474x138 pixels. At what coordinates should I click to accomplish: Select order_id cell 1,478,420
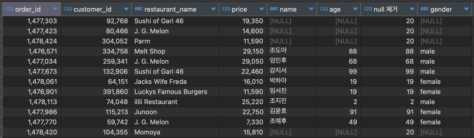(x=31, y=132)
